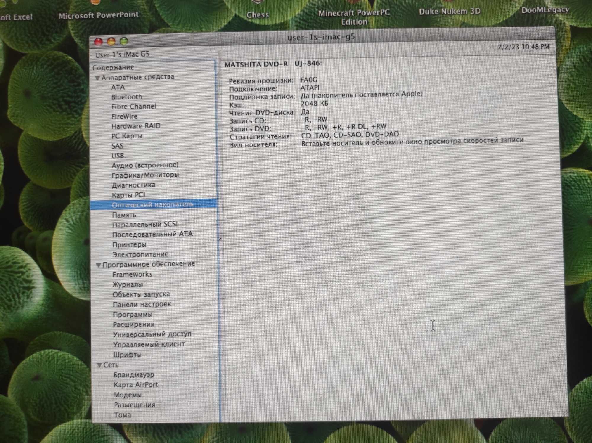592x443 pixels.
Task: Collapse the Аппаратные средства section triangle
Action: 97,78
